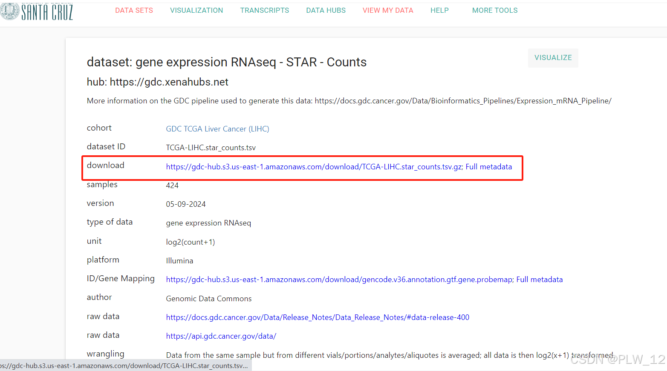
Task: Click the VISUALIZE button
Action: pos(553,58)
